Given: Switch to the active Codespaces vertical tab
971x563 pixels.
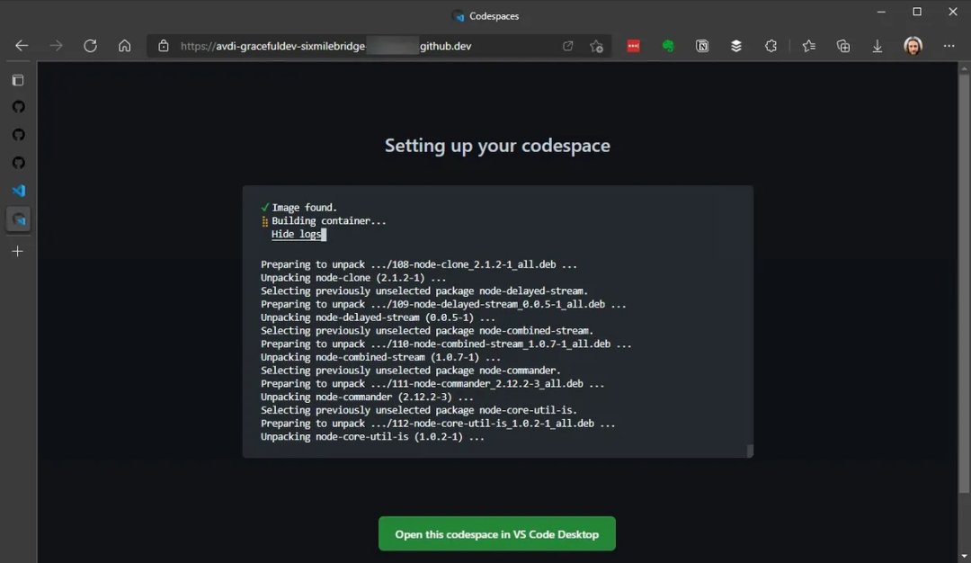Looking at the screenshot, I should (x=19, y=219).
